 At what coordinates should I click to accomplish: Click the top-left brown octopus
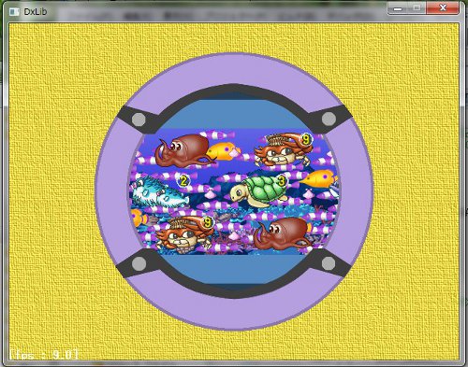[184, 150]
